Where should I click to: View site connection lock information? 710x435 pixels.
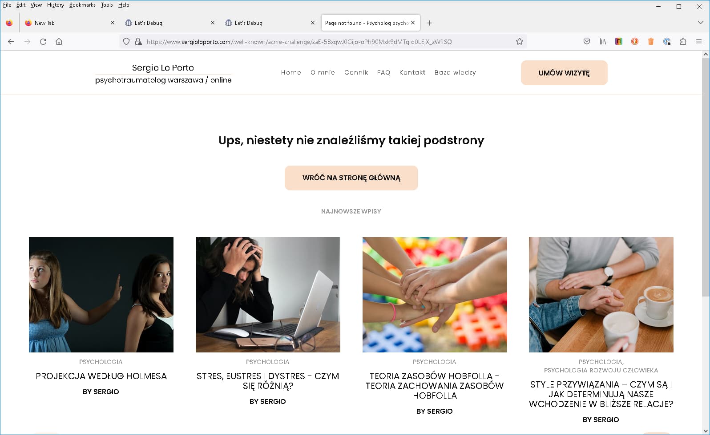(x=138, y=42)
